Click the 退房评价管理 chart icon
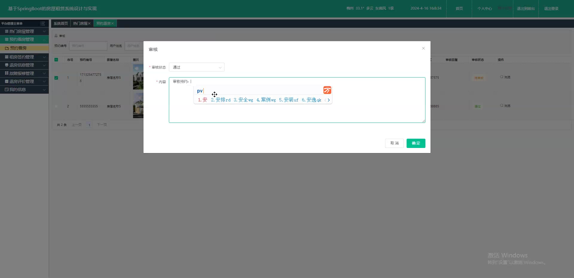The width and height of the screenshot is (574, 278). point(7,81)
